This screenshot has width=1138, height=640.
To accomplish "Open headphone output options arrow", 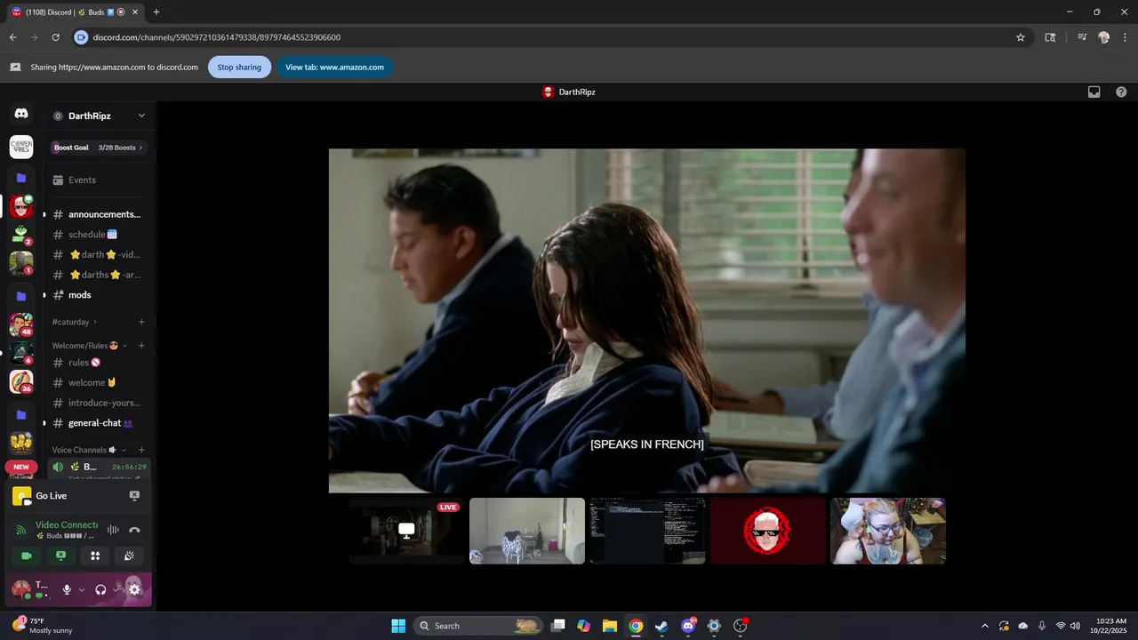I will click(x=116, y=589).
